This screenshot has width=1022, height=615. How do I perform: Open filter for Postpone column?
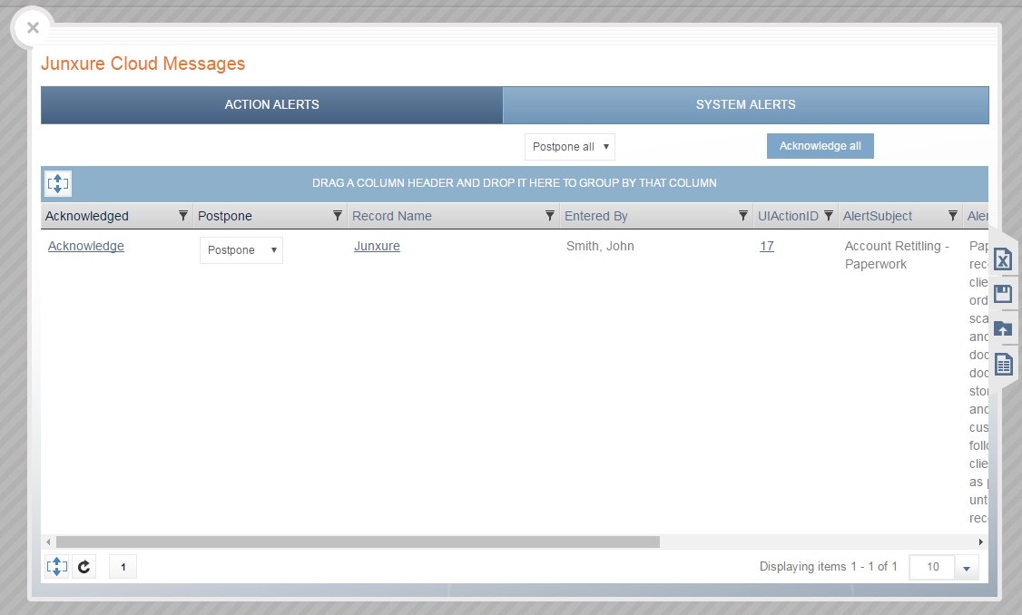337,216
